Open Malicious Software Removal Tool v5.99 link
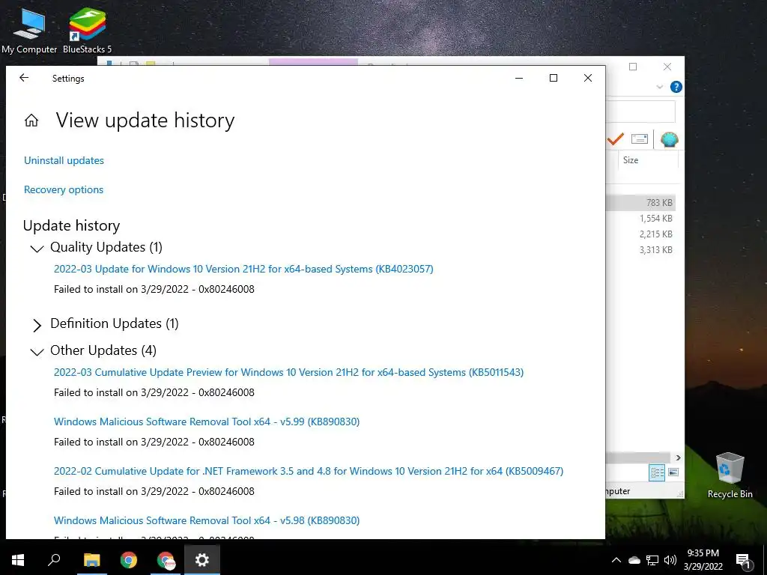The height and width of the screenshot is (575, 767). click(207, 422)
